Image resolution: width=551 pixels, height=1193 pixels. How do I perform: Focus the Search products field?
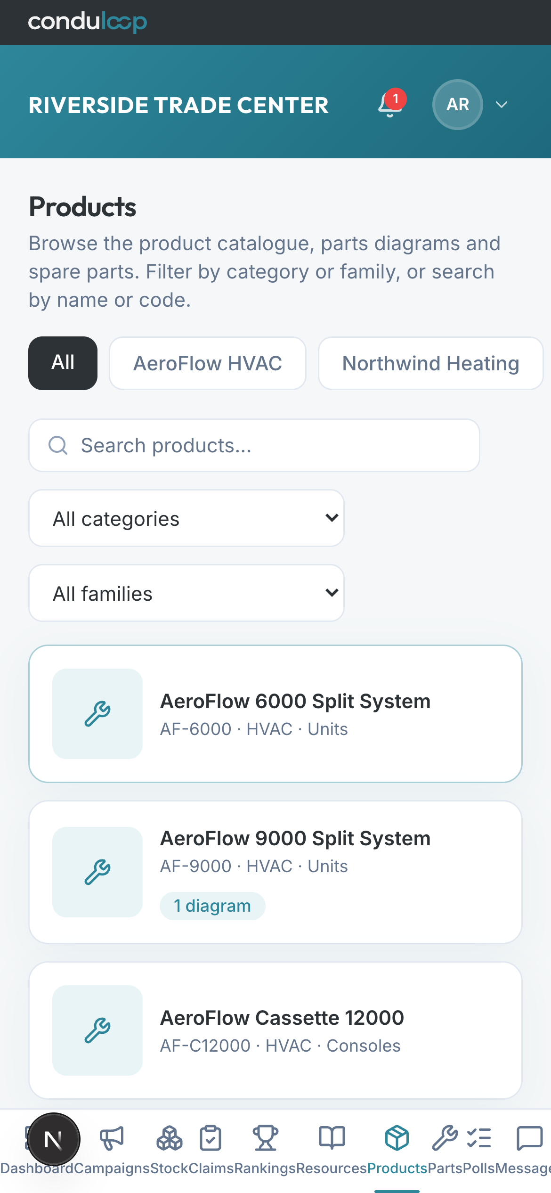pos(254,445)
